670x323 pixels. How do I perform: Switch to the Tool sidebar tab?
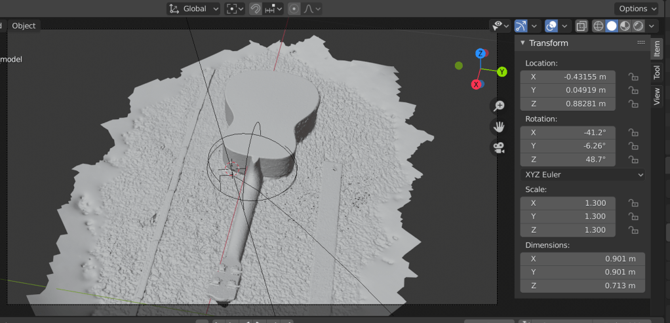click(x=656, y=72)
